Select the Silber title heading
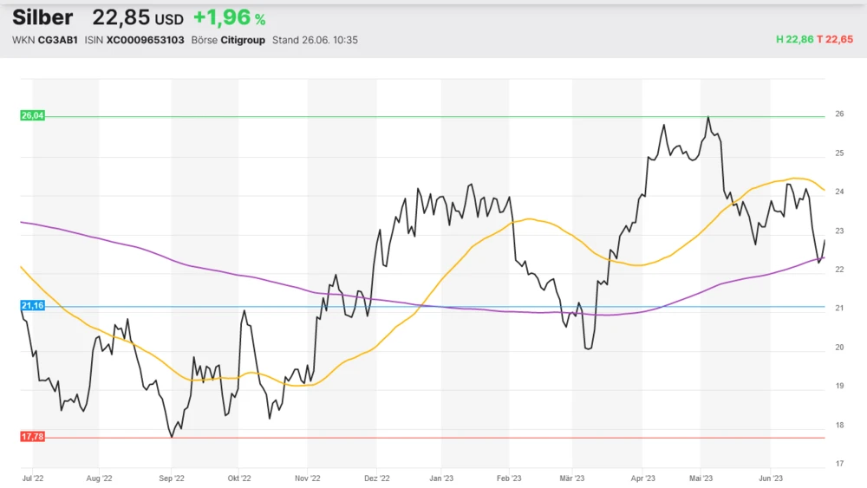Viewport: 867px width, 488px height. [x=42, y=17]
